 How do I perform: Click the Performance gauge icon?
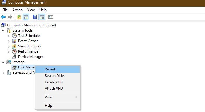(x=14, y=51)
